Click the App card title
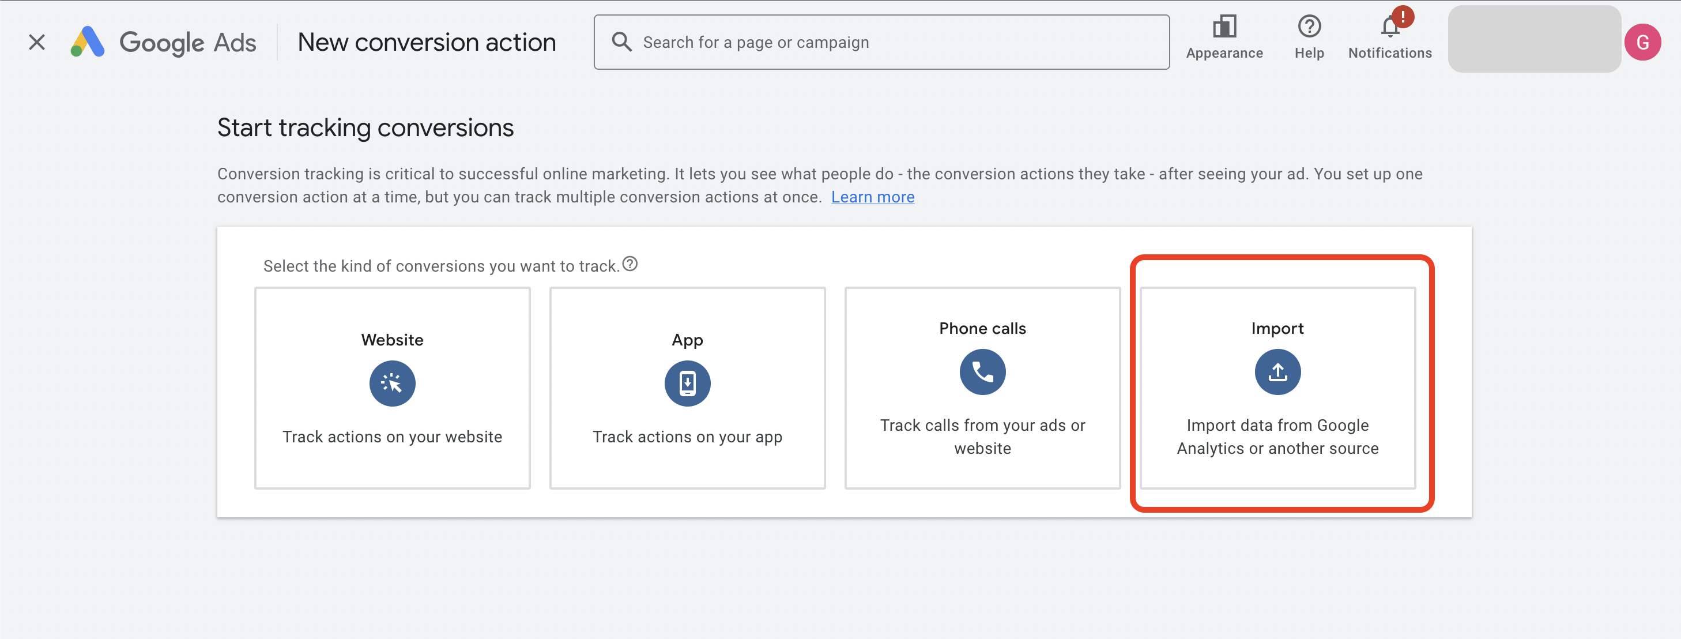Screen dimensions: 1681x639 pyautogui.click(x=687, y=341)
